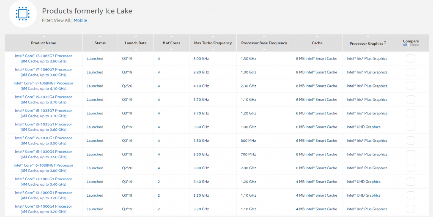This screenshot has width=433, height=217.
Task: Sort descending by # of Cores arrow
Action: click(x=171, y=49)
